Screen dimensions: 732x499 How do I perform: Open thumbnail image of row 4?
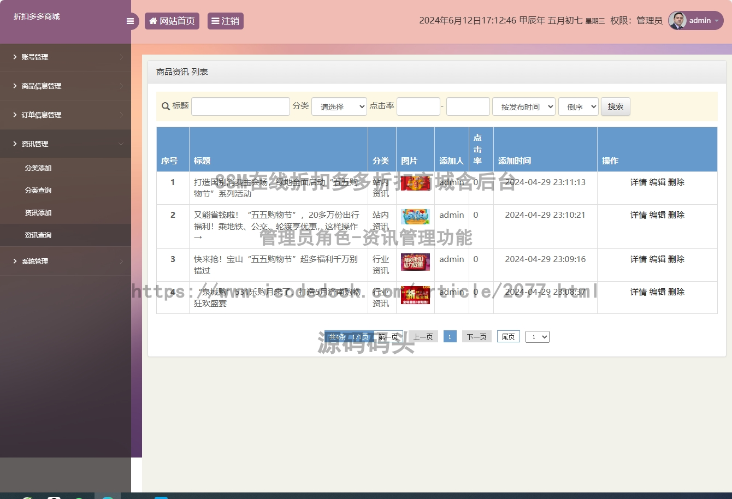tap(415, 295)
